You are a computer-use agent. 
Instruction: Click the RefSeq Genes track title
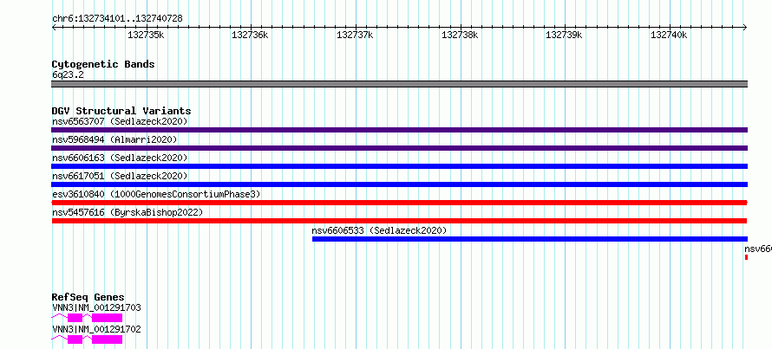[88, 297]
